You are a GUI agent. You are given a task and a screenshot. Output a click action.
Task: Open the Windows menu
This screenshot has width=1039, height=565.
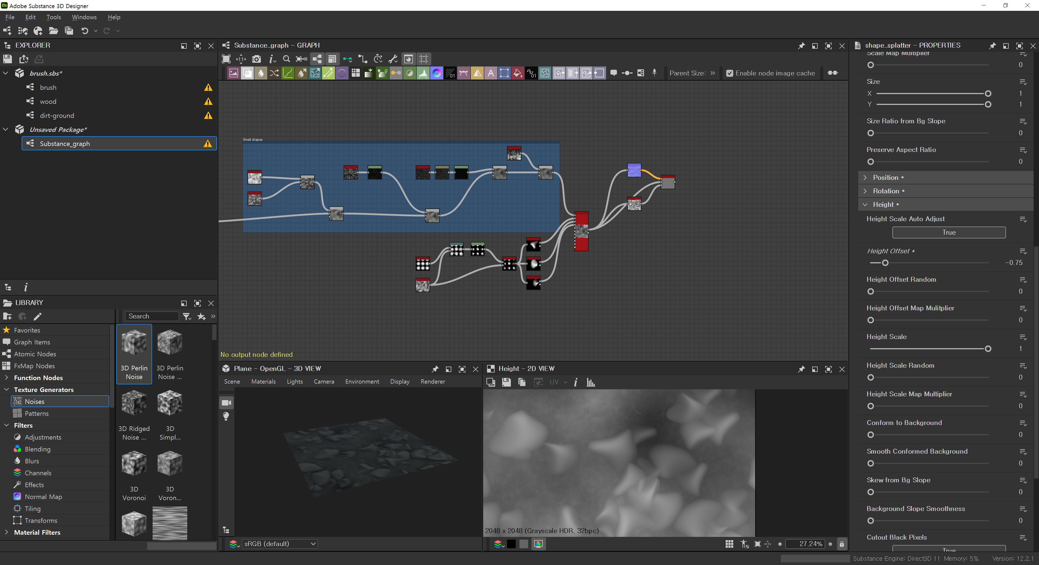[x=84, y=17]
